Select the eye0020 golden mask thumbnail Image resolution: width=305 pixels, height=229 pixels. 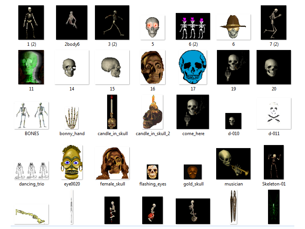point(72,162)
